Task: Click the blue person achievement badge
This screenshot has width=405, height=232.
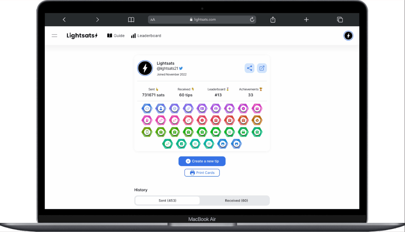Action: click(161, 109)
